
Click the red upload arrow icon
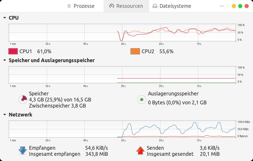140,150
